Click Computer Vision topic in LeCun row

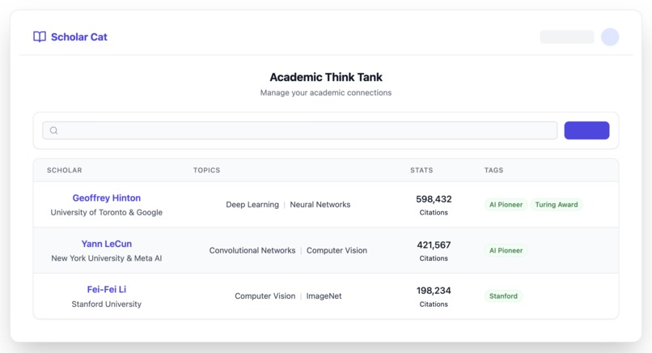tap(337, 250)
